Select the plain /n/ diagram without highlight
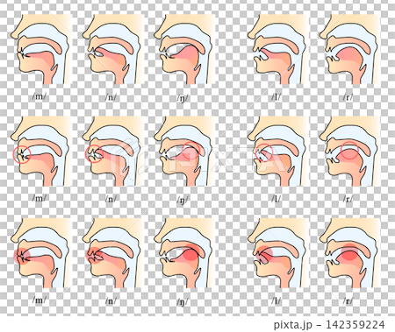 point(113,49)
